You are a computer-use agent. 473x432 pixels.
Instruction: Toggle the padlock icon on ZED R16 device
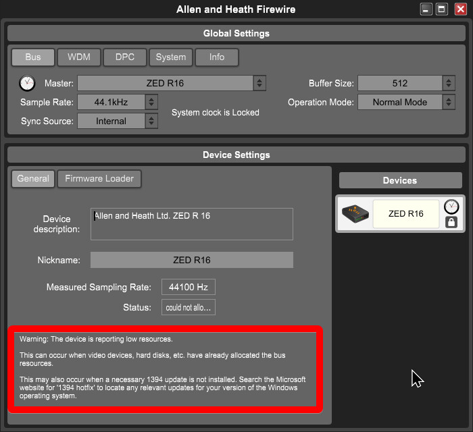(x=451, y=222)
